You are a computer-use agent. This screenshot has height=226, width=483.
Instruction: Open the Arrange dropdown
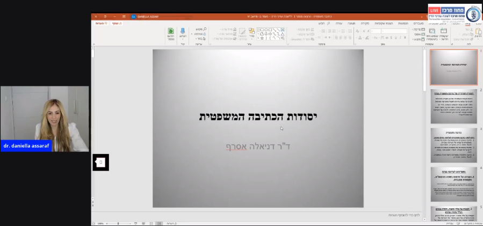[251, 33]
